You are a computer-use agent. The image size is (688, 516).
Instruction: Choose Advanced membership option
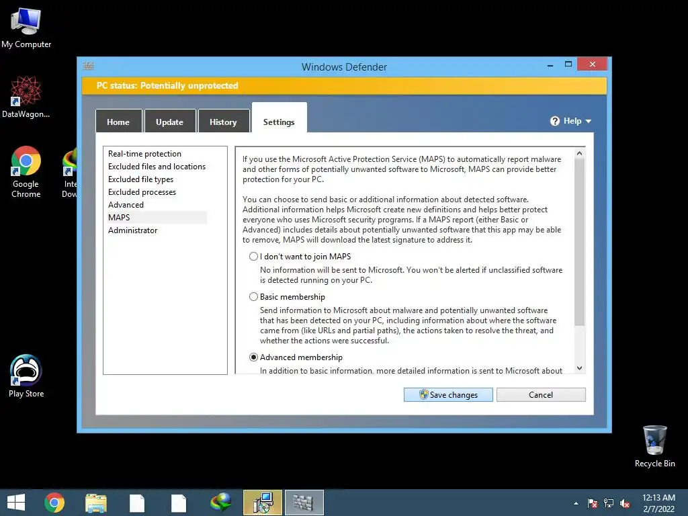point(253,357)
